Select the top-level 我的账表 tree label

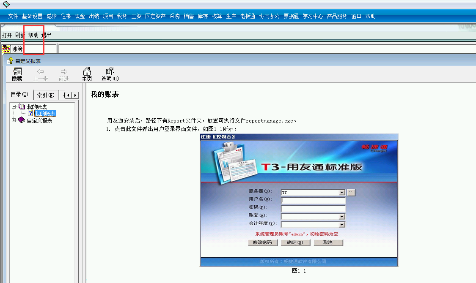click(x=37, y=107)
